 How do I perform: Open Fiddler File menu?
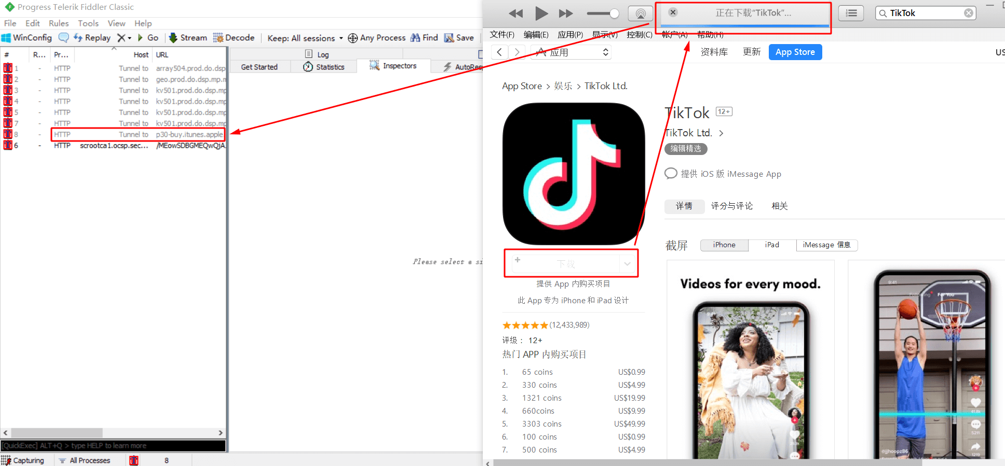pyautogui.click(x=10, y=23)
